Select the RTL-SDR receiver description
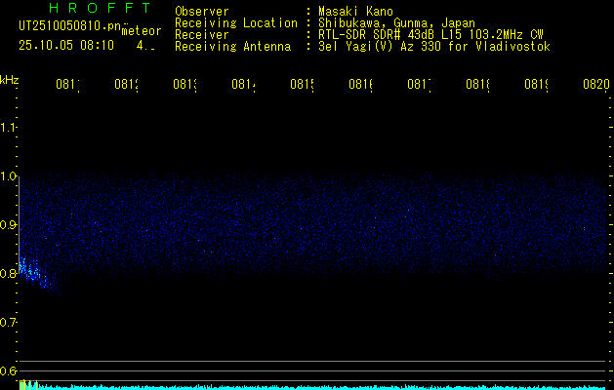This screenshot has height=390, width=614. click(430, 34)
